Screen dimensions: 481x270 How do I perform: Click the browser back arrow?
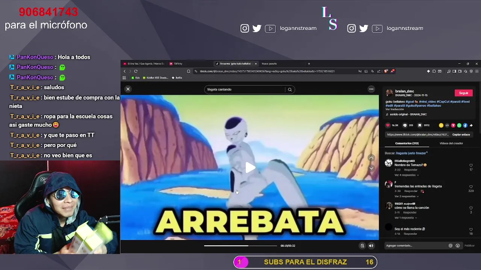[x=125, y=71]
